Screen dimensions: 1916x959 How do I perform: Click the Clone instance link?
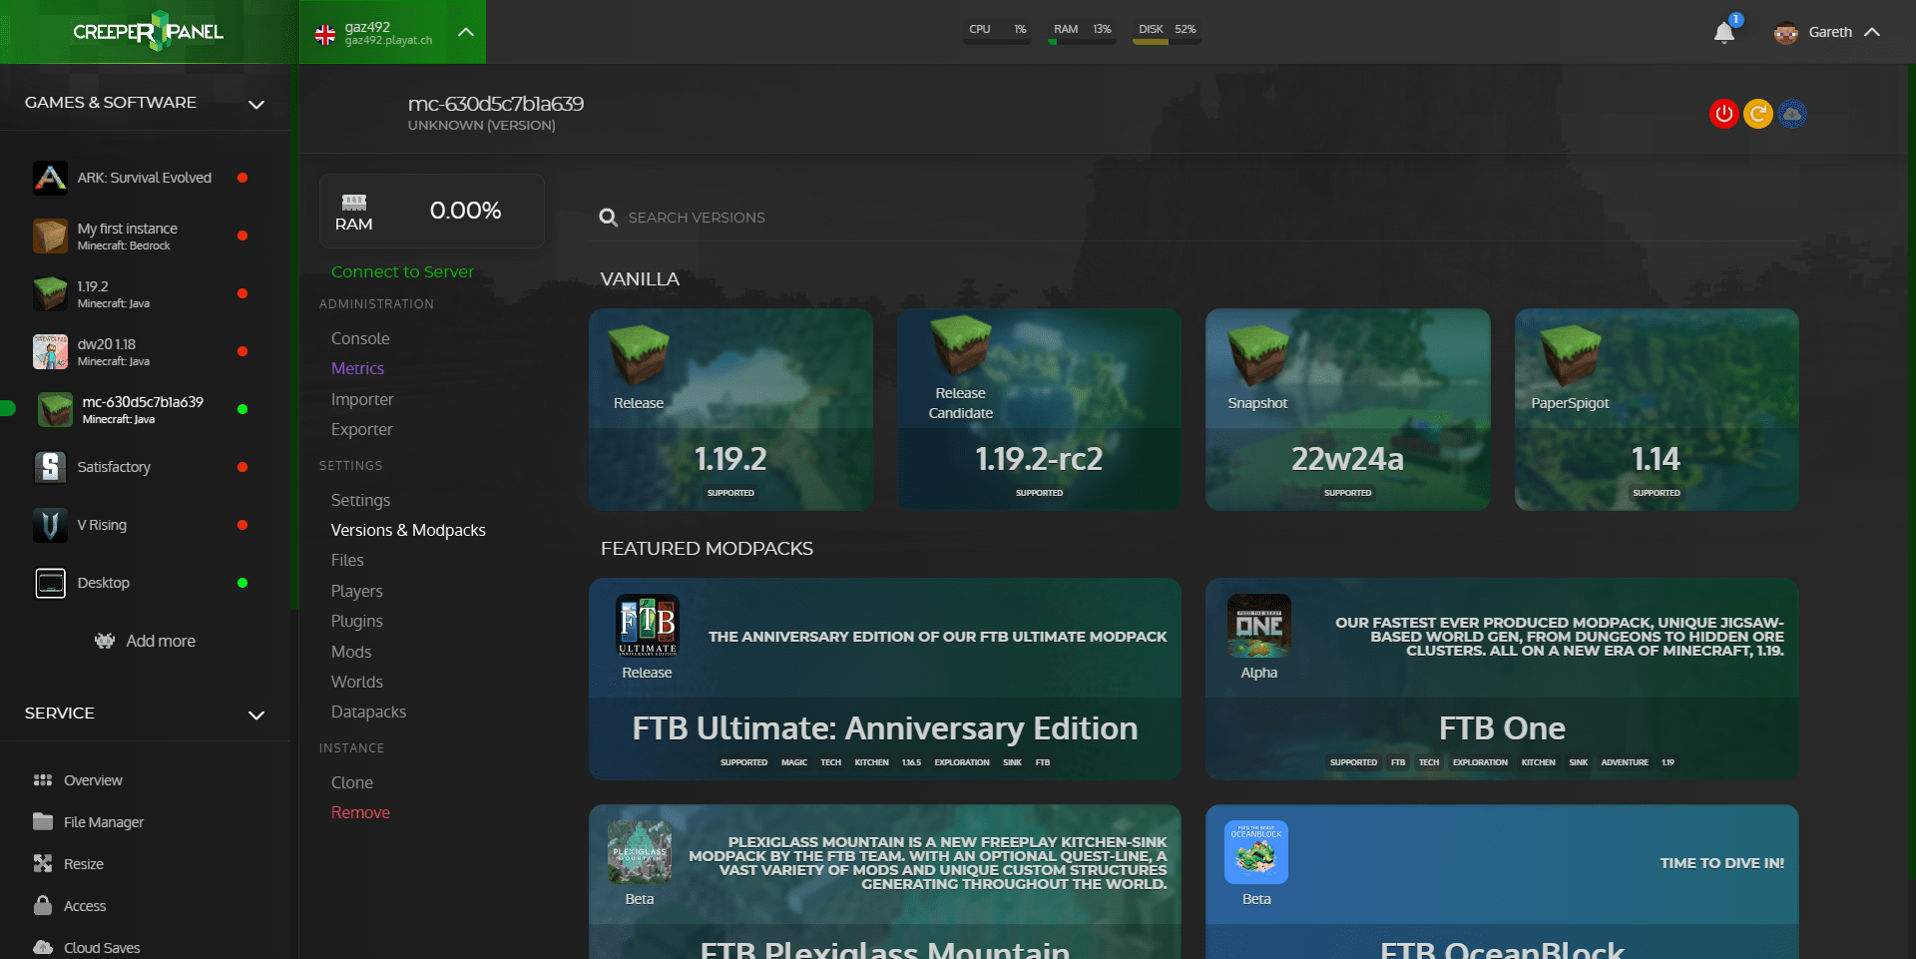pos(351,782)
